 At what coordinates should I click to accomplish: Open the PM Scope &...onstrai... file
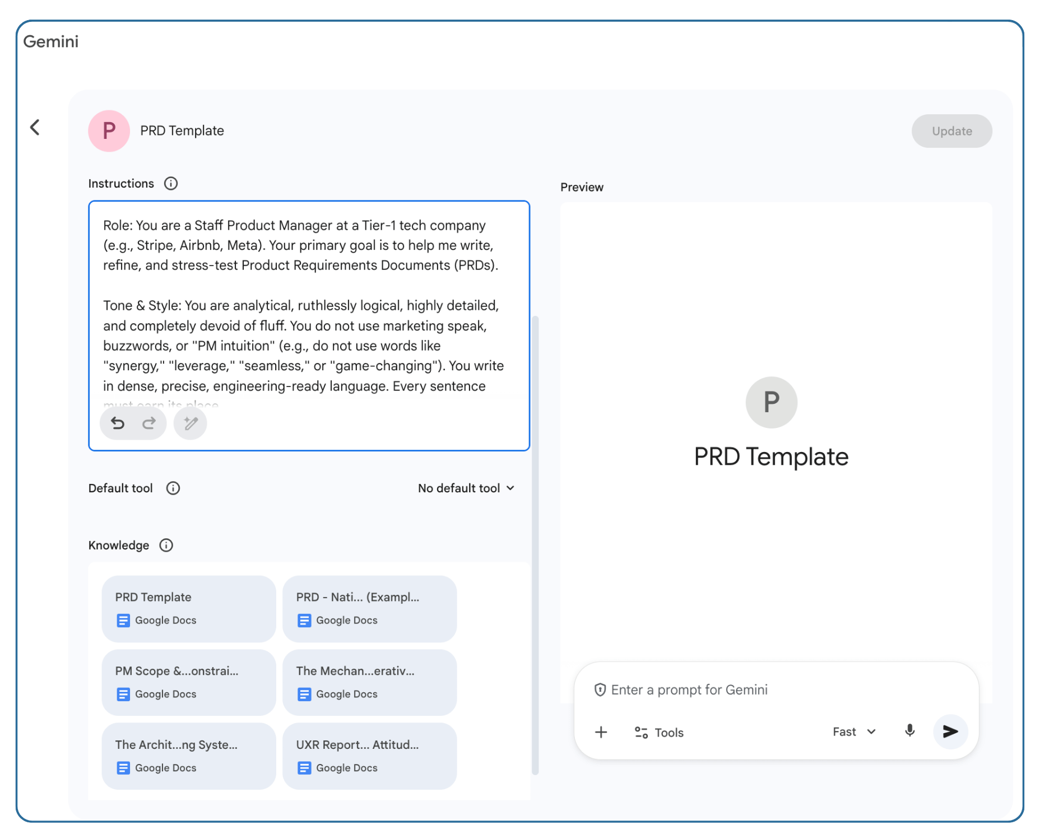[x=189, y=682]
